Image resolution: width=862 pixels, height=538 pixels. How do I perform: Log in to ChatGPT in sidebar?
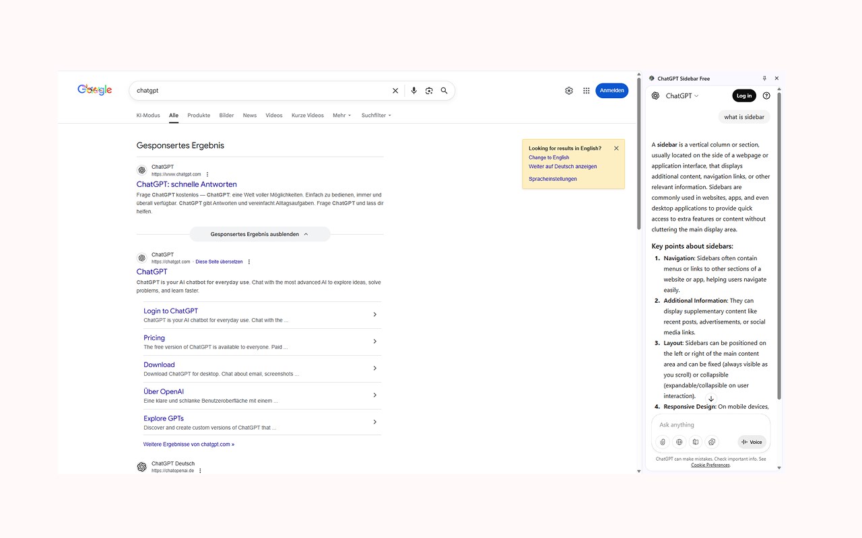(744, 95)
